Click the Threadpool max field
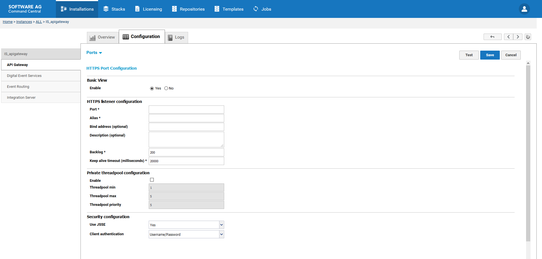Image resolution: width=542 pixels, height=259 pixels. (186, 196)
